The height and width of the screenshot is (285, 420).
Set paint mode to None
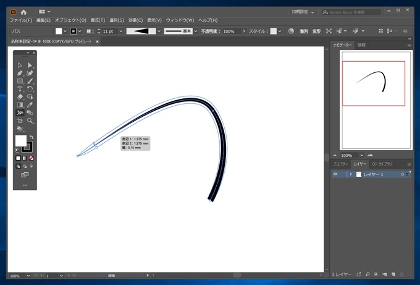(31, 158)
